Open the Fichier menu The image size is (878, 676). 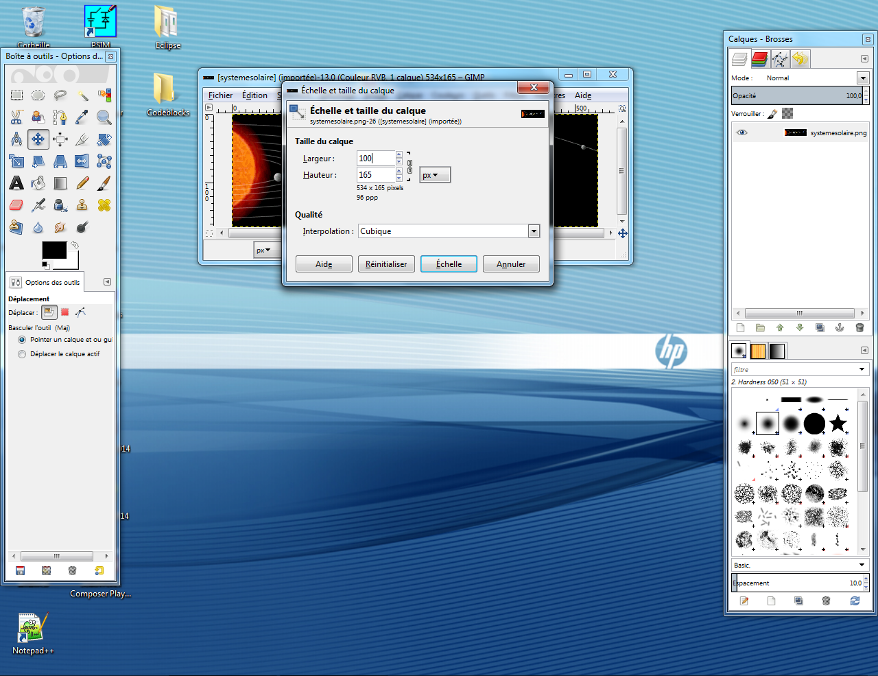point(220,95)
